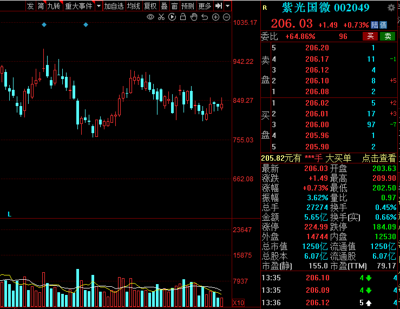Expand the dropdown arrow next to 重大事件

coord(99,6)
